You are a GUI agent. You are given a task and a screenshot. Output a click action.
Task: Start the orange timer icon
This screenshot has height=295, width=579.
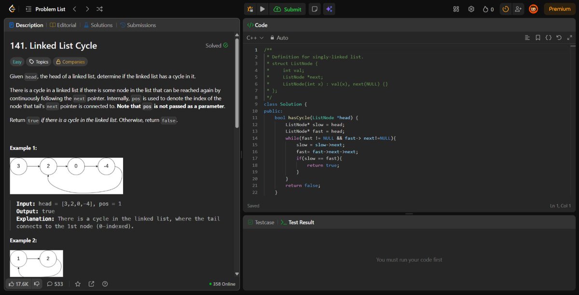[x=506, y=9]
